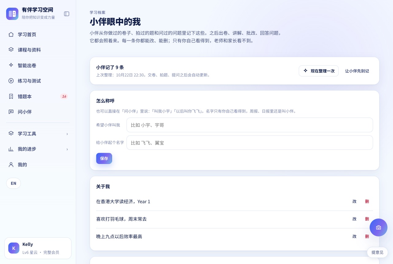
Task: Delete 晚上九点以后效率最高 entry with 删
Action: pyautogui.click(x=367, y=236)
